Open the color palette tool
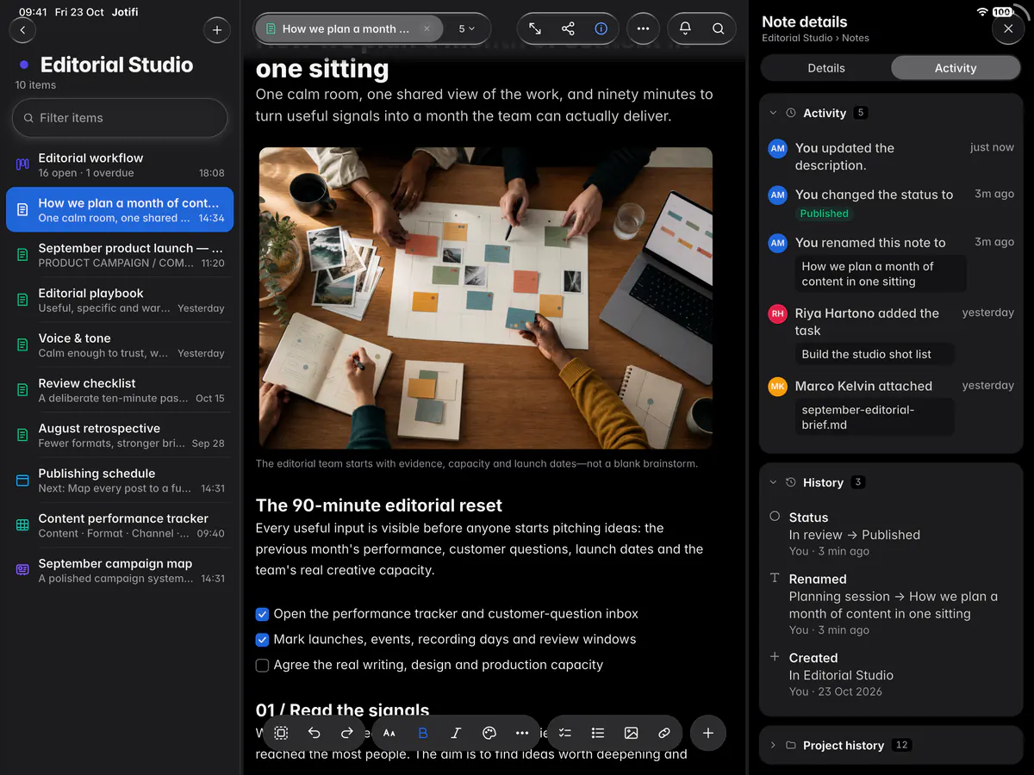The height and width of the screenshot is (775, 1034). coord(489,733)
